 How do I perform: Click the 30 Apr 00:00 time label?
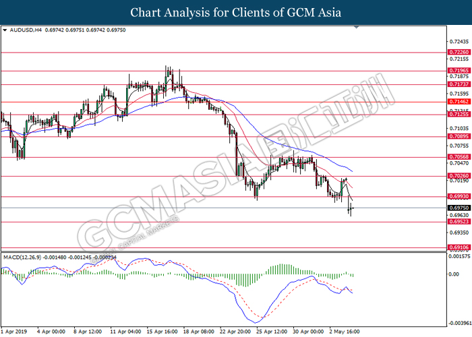pyautogui.click(x=308, y=332)
